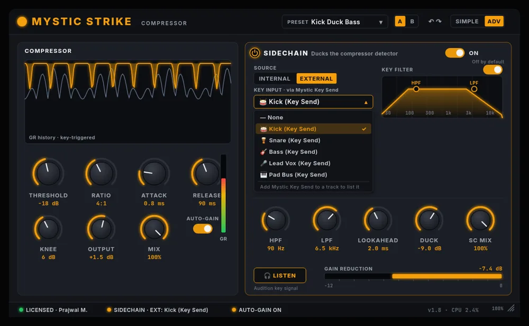Click the undo arrow icon
The image size is (529, 326).
(431, 21)
